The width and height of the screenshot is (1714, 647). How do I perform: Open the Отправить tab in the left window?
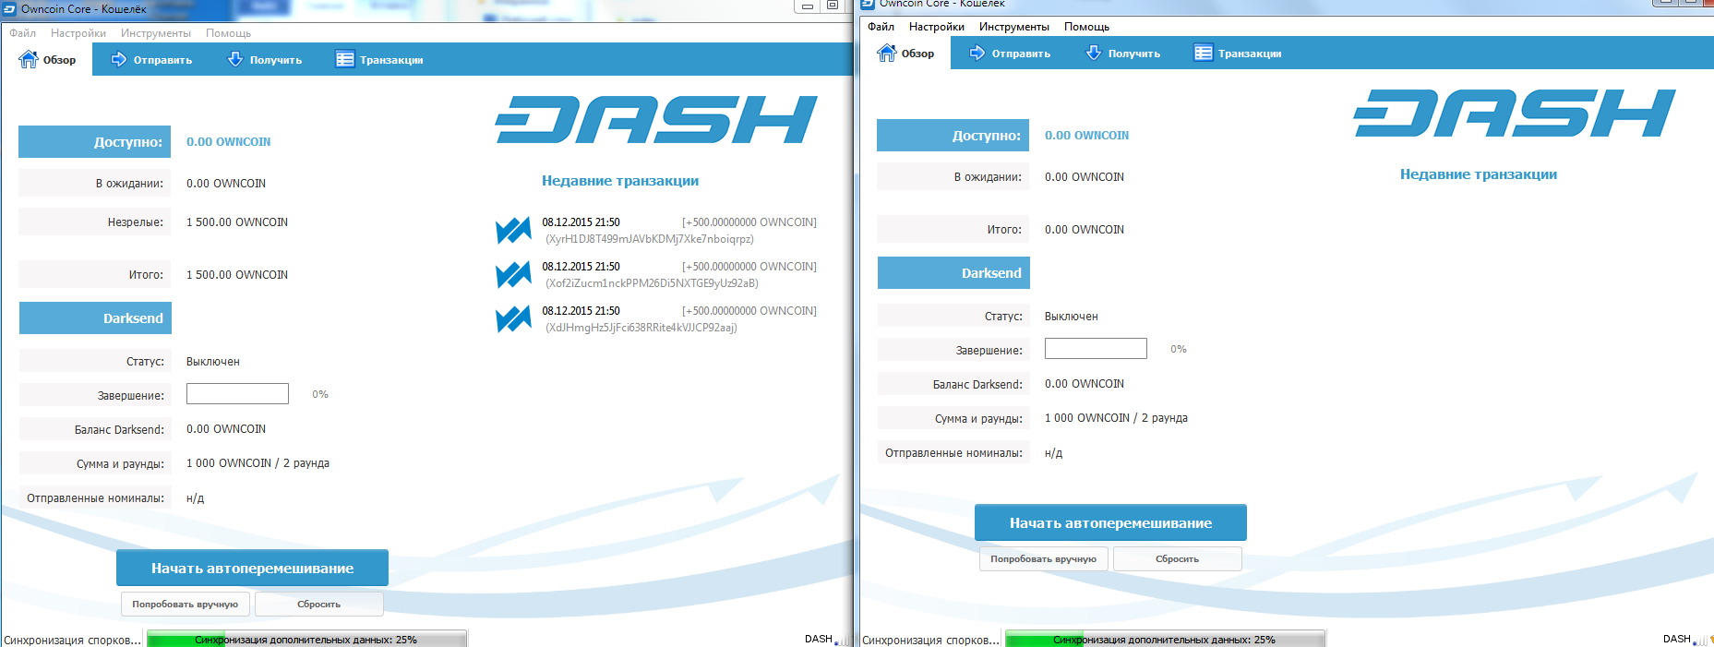click(x=152, y=60)
